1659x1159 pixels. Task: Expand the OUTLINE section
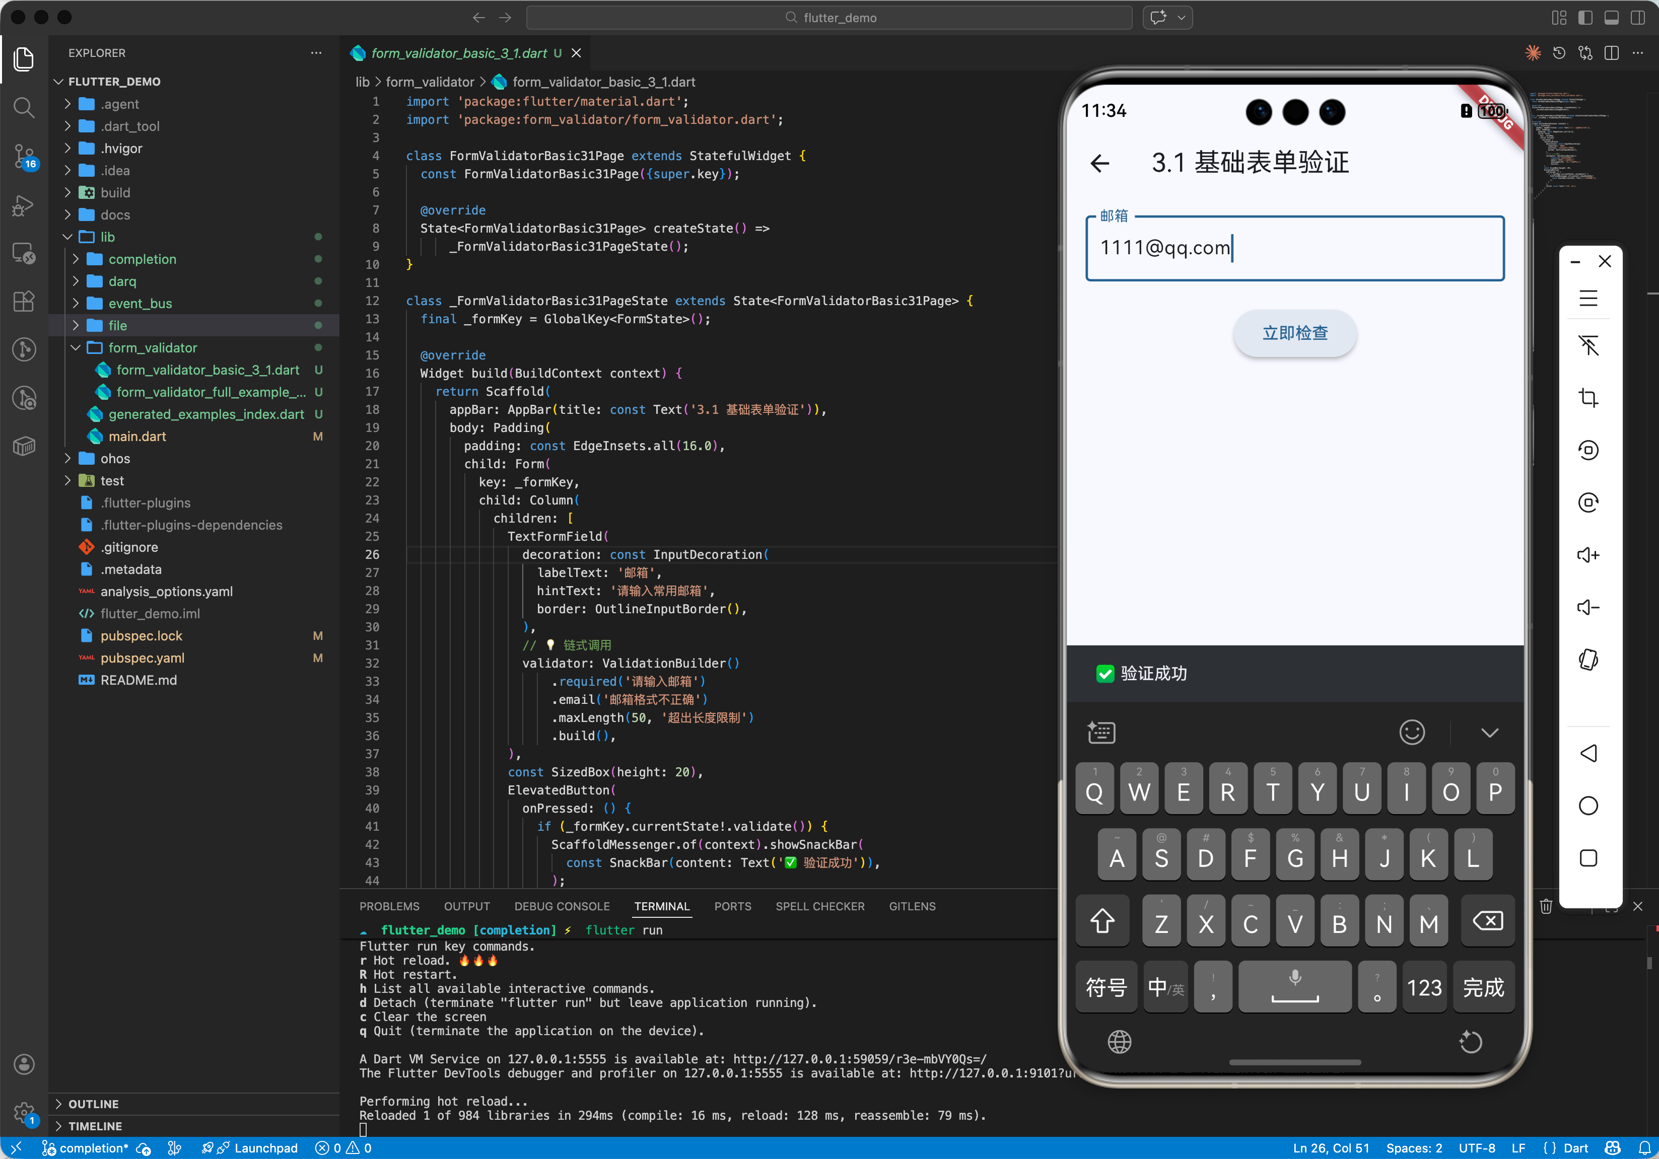93,1104
